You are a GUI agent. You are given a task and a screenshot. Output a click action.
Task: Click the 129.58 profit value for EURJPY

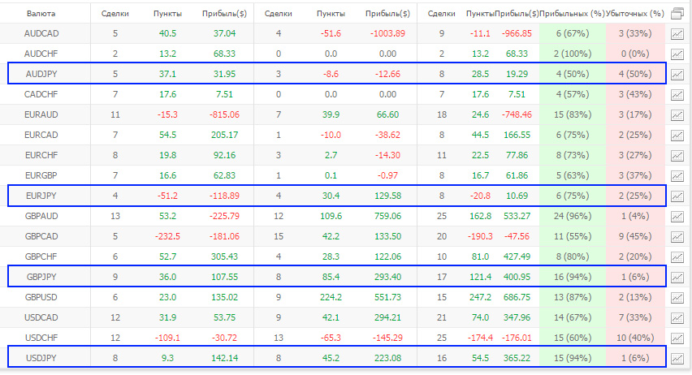point(387,196)
